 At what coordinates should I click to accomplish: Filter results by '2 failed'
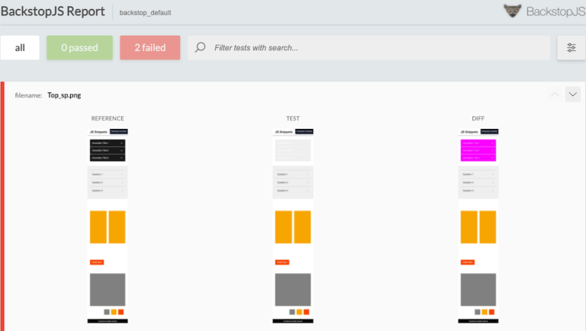coord(150,47)
